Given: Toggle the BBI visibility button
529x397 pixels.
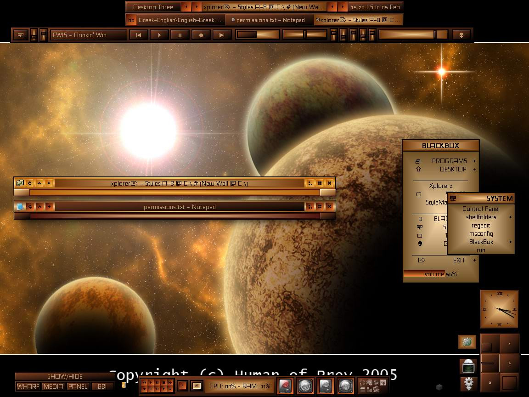Looking at the screenshot, I should [102, 386].
